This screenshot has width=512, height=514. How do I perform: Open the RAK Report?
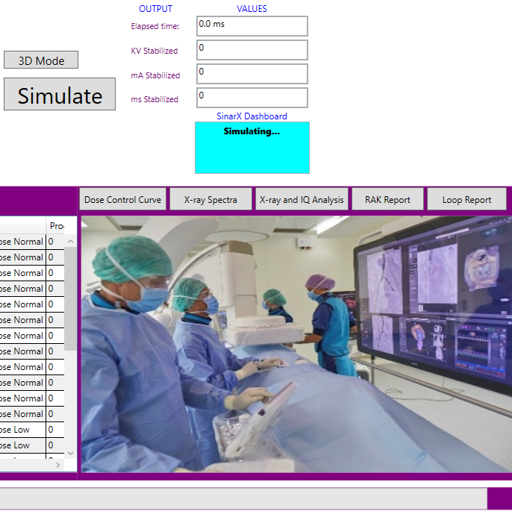pos(387,199)
